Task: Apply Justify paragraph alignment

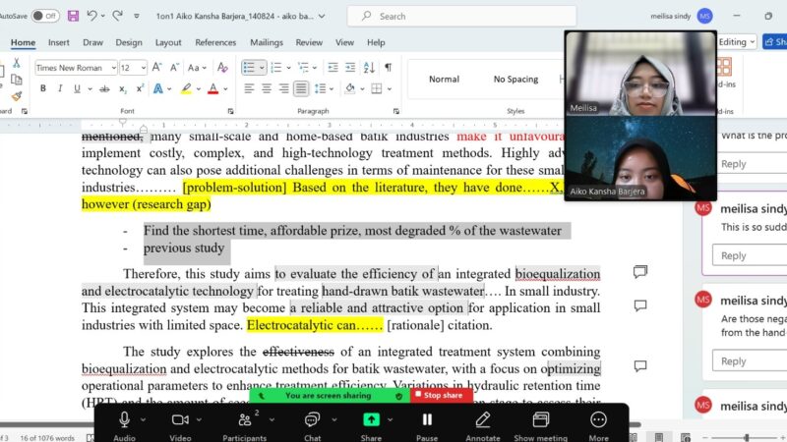Action: (301, 88)
